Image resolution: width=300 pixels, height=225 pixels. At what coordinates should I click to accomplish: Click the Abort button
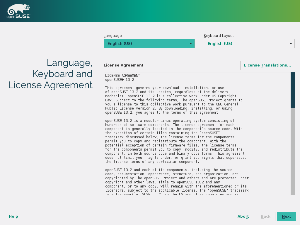[x=243, y=217]
